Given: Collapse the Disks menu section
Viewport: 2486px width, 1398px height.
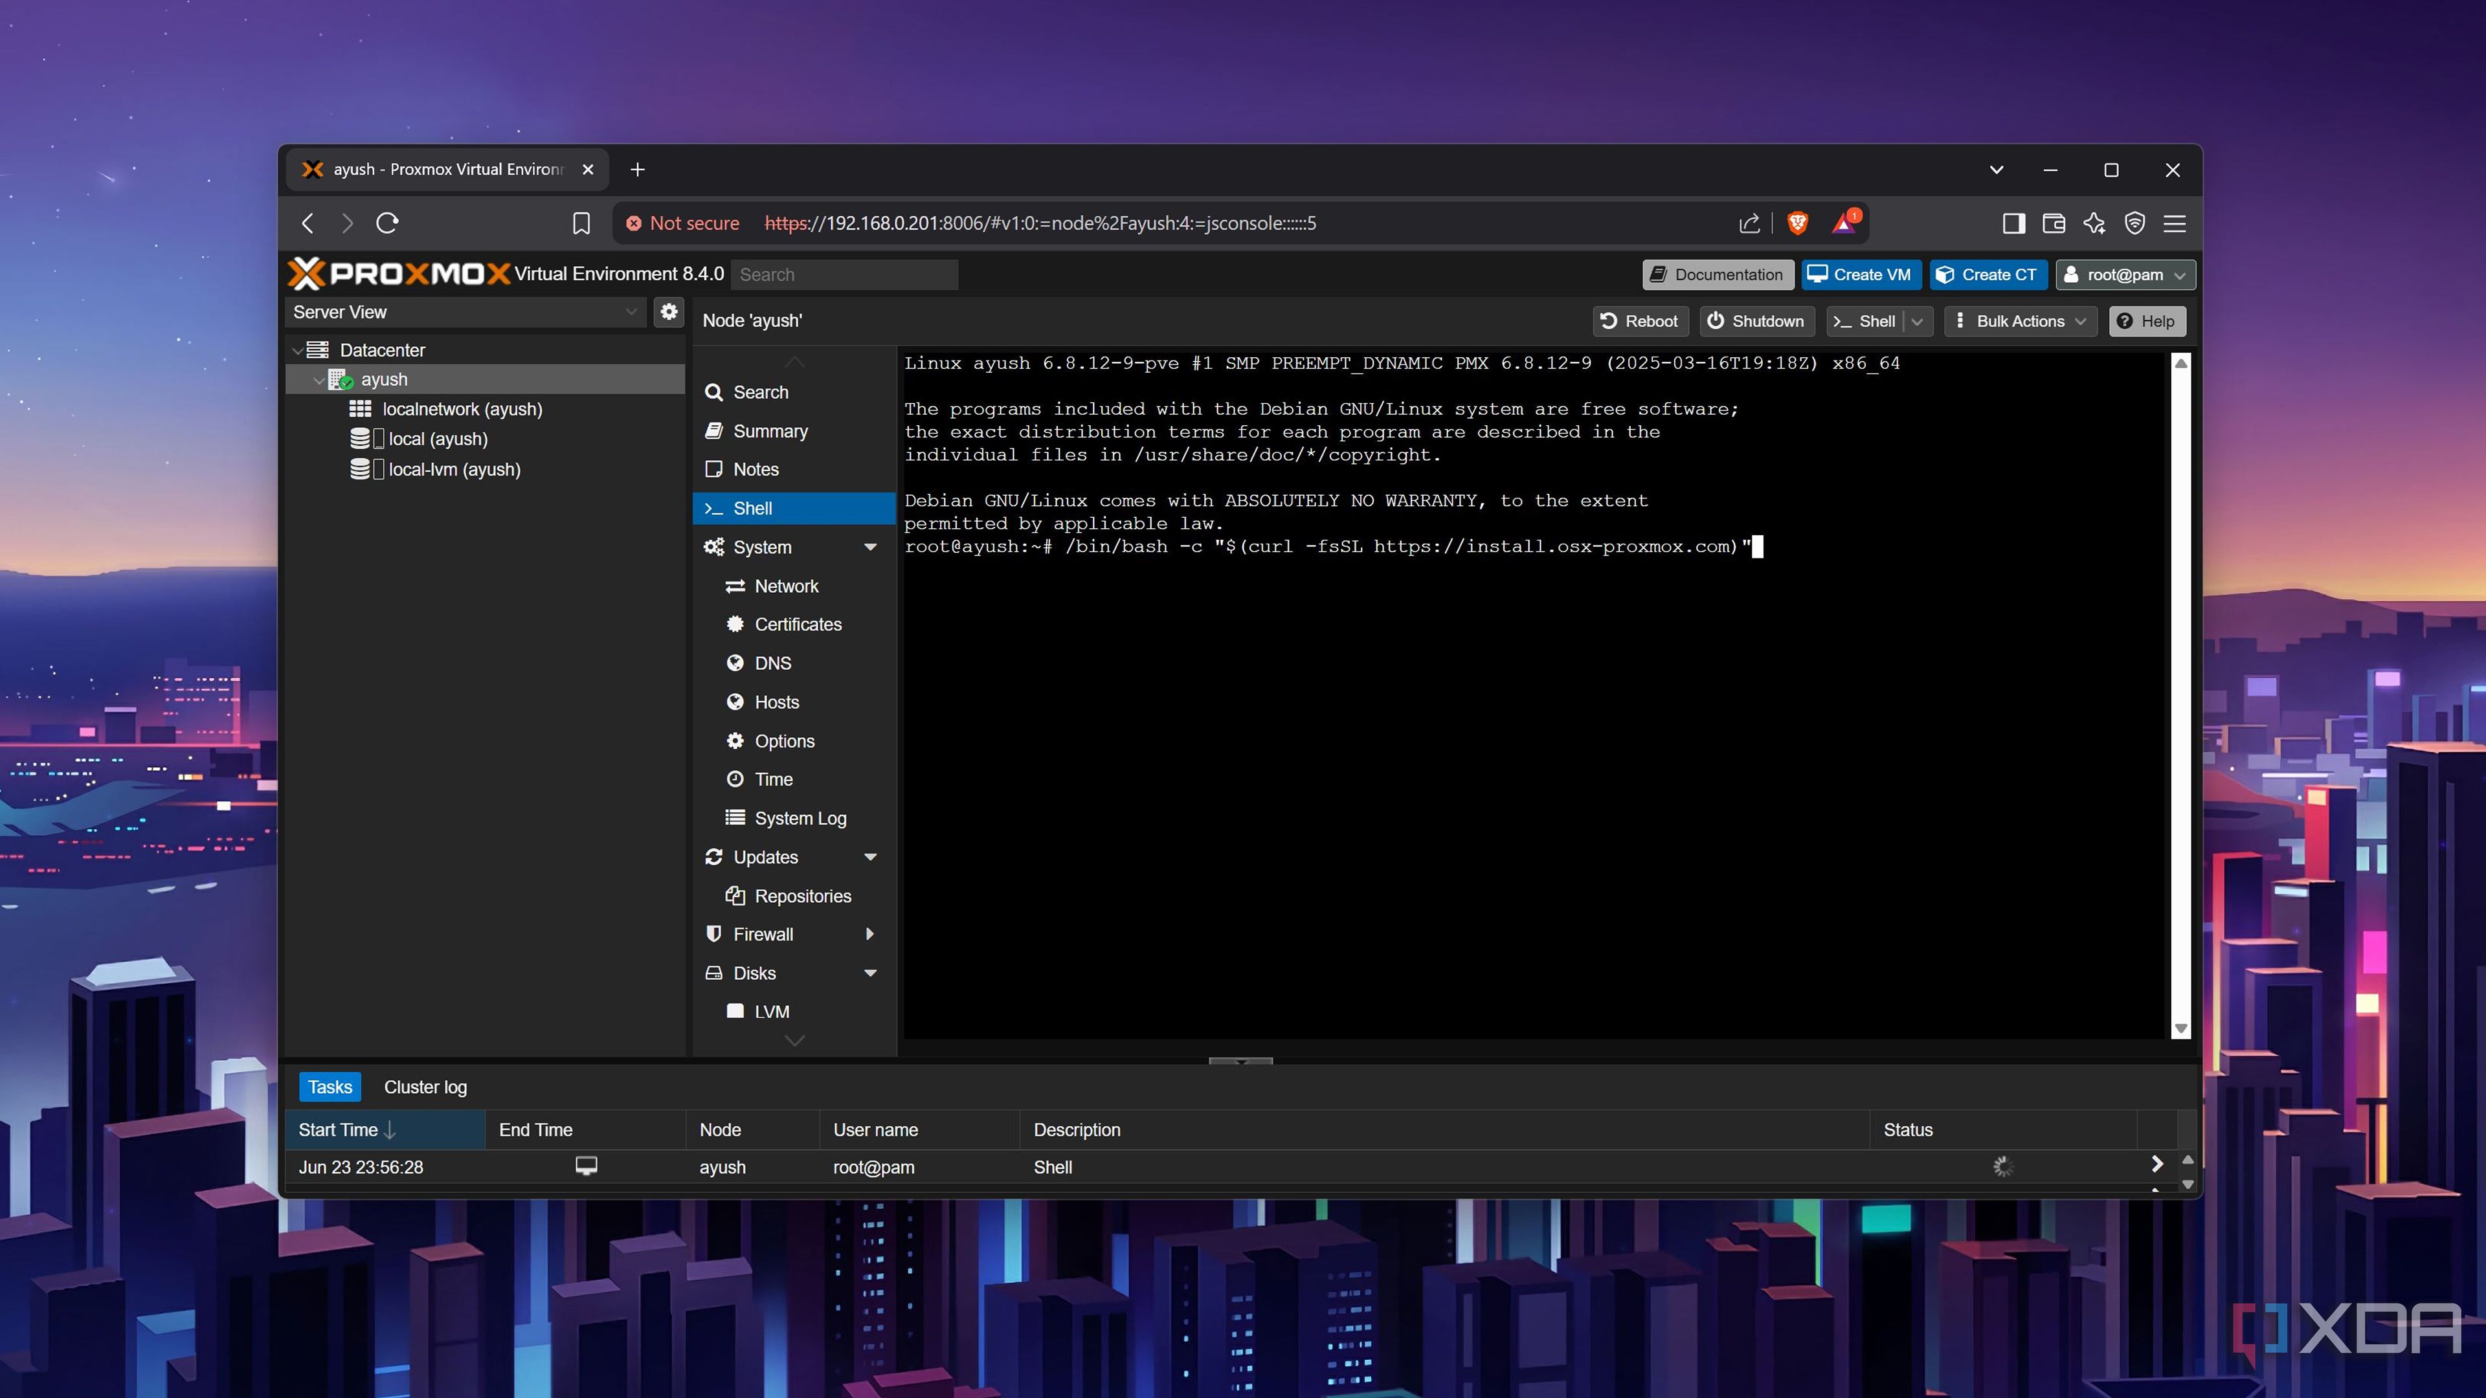Looking at the screenshot, I should [x=871, y=973].
